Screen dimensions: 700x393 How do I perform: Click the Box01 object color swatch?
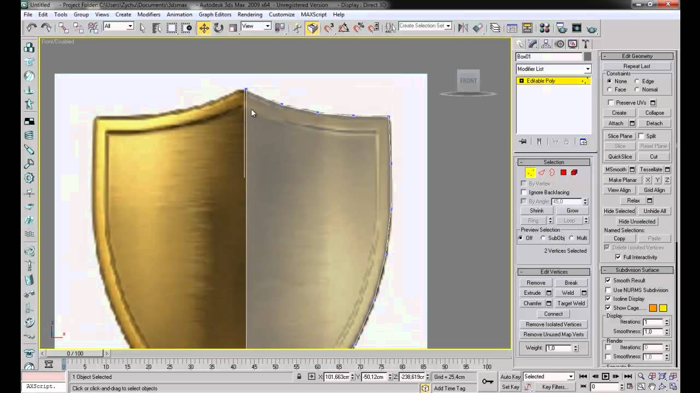(587, 57)
